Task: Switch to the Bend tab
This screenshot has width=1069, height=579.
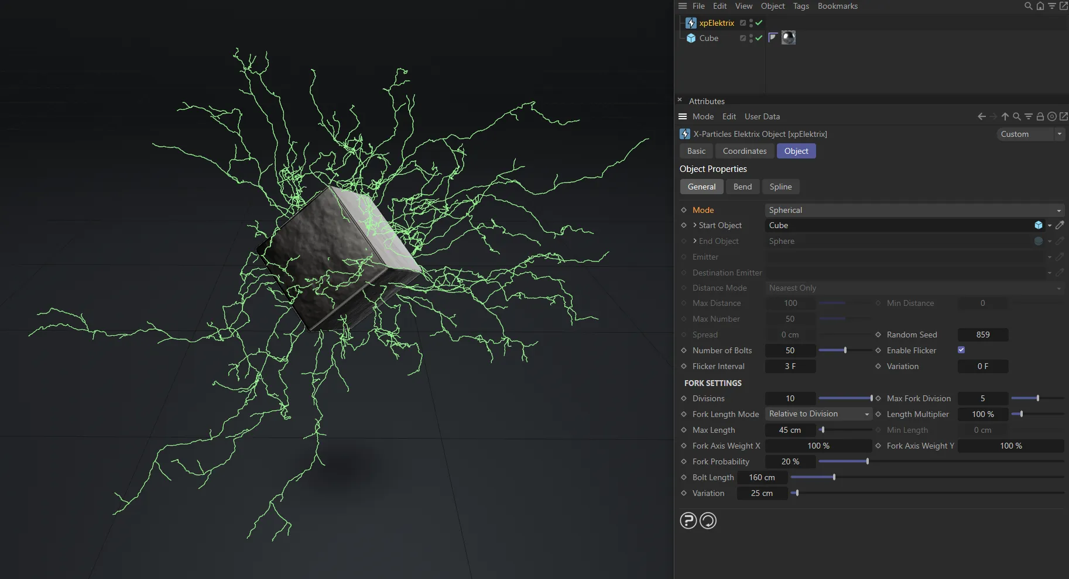Action: coord(742,187)
